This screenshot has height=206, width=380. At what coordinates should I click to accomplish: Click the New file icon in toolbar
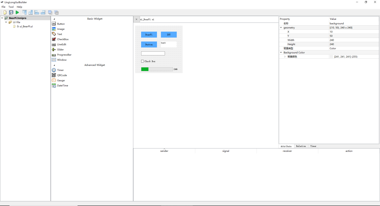(5, 12)
